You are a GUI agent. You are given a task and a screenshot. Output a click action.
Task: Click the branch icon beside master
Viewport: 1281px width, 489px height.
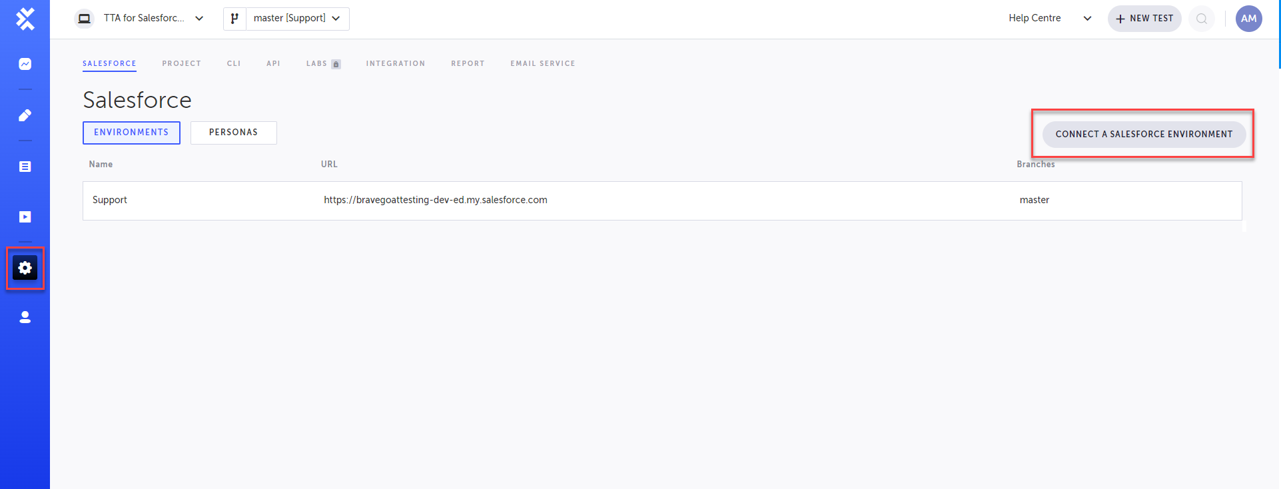click(234, 19)
